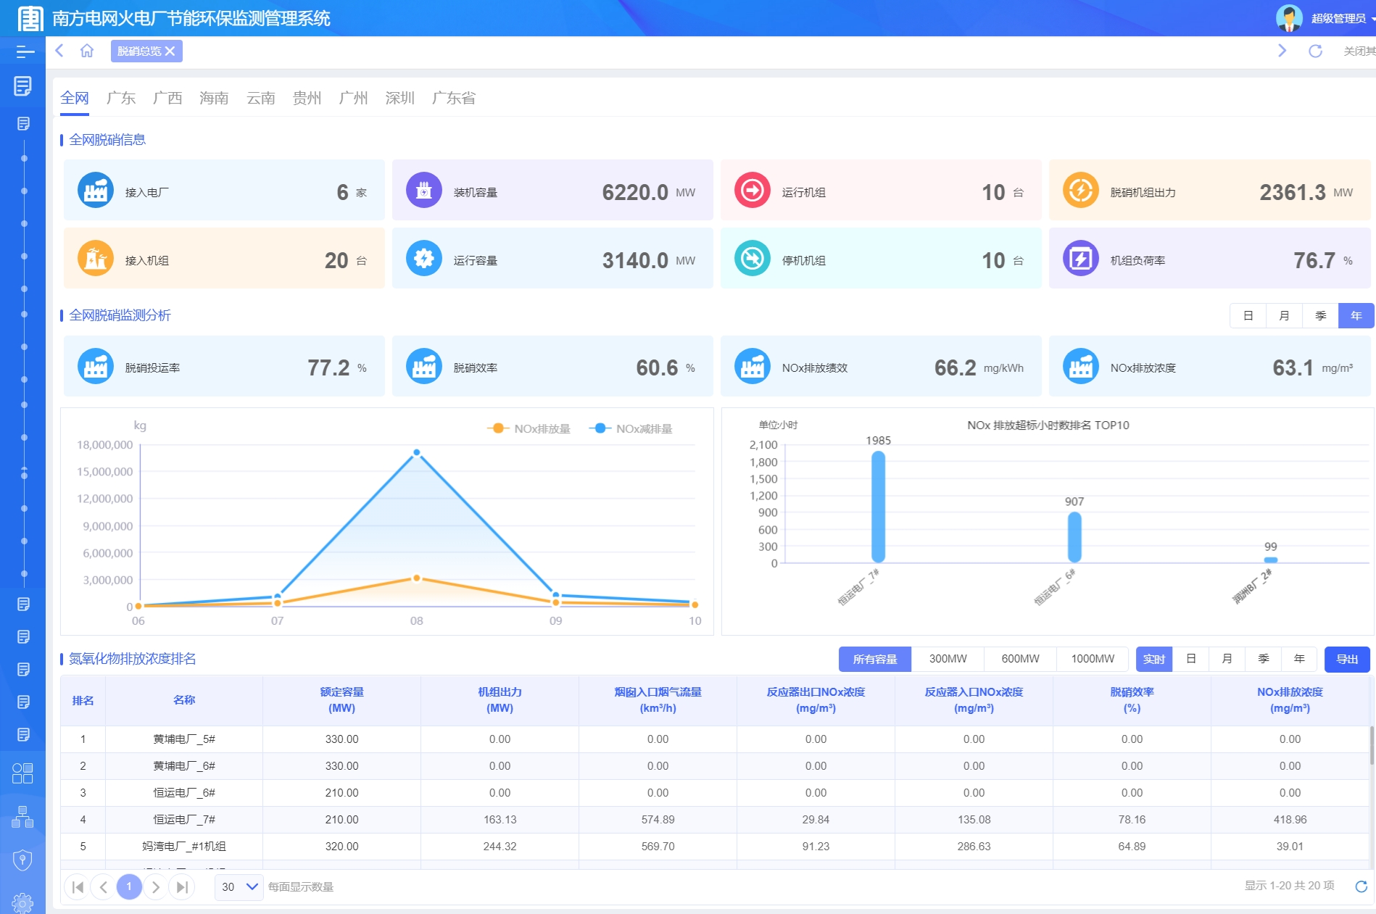Switch to the 广西 region tab
1376x914 pixels.
tap(167, 98)
